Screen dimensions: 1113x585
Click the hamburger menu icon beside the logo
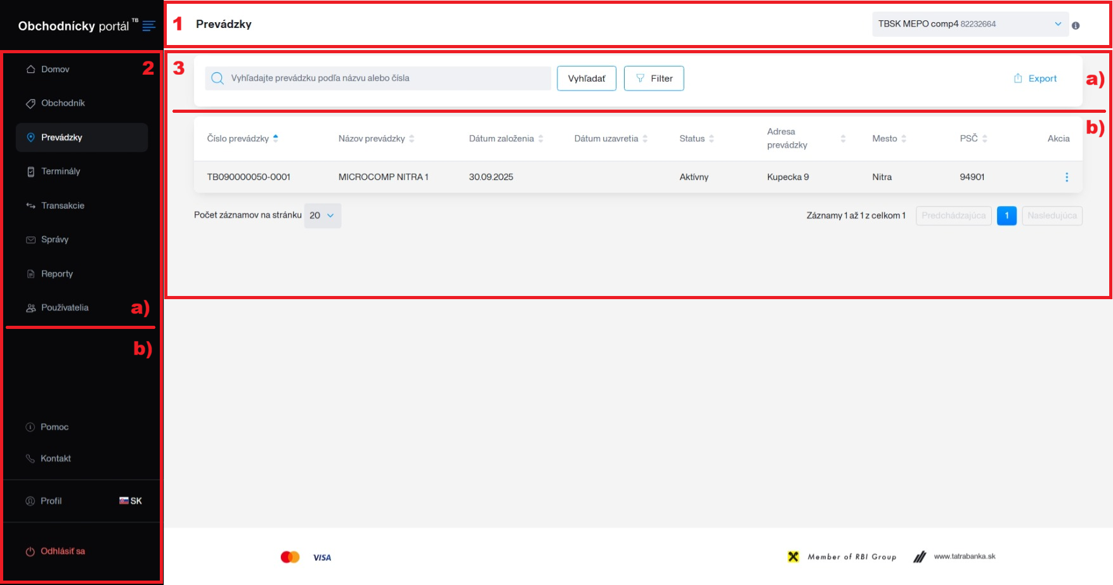[x=149, y=26]
